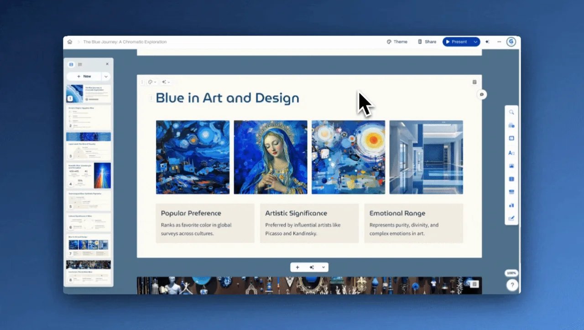Select slide 4 thumbnail in sidebar
This screenshot has width=584, height=330.
89,175
